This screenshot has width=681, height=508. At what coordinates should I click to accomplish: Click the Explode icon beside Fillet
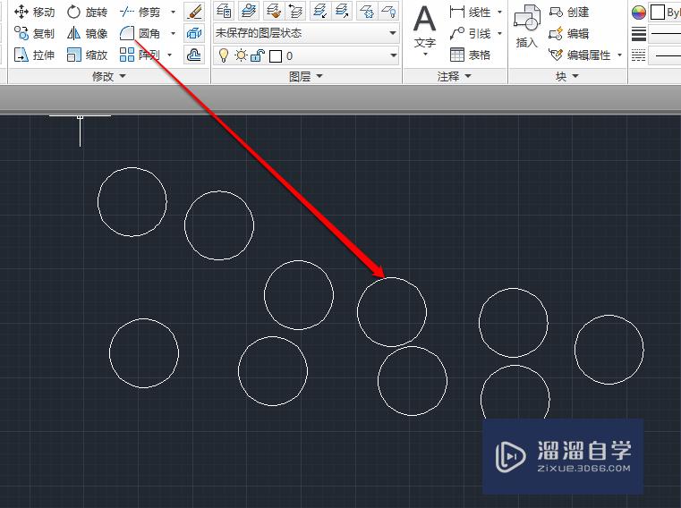(194, 33)
